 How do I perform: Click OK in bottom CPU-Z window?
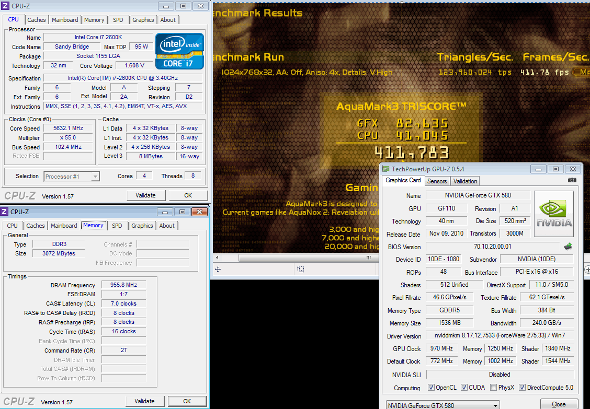coord(187,401)
